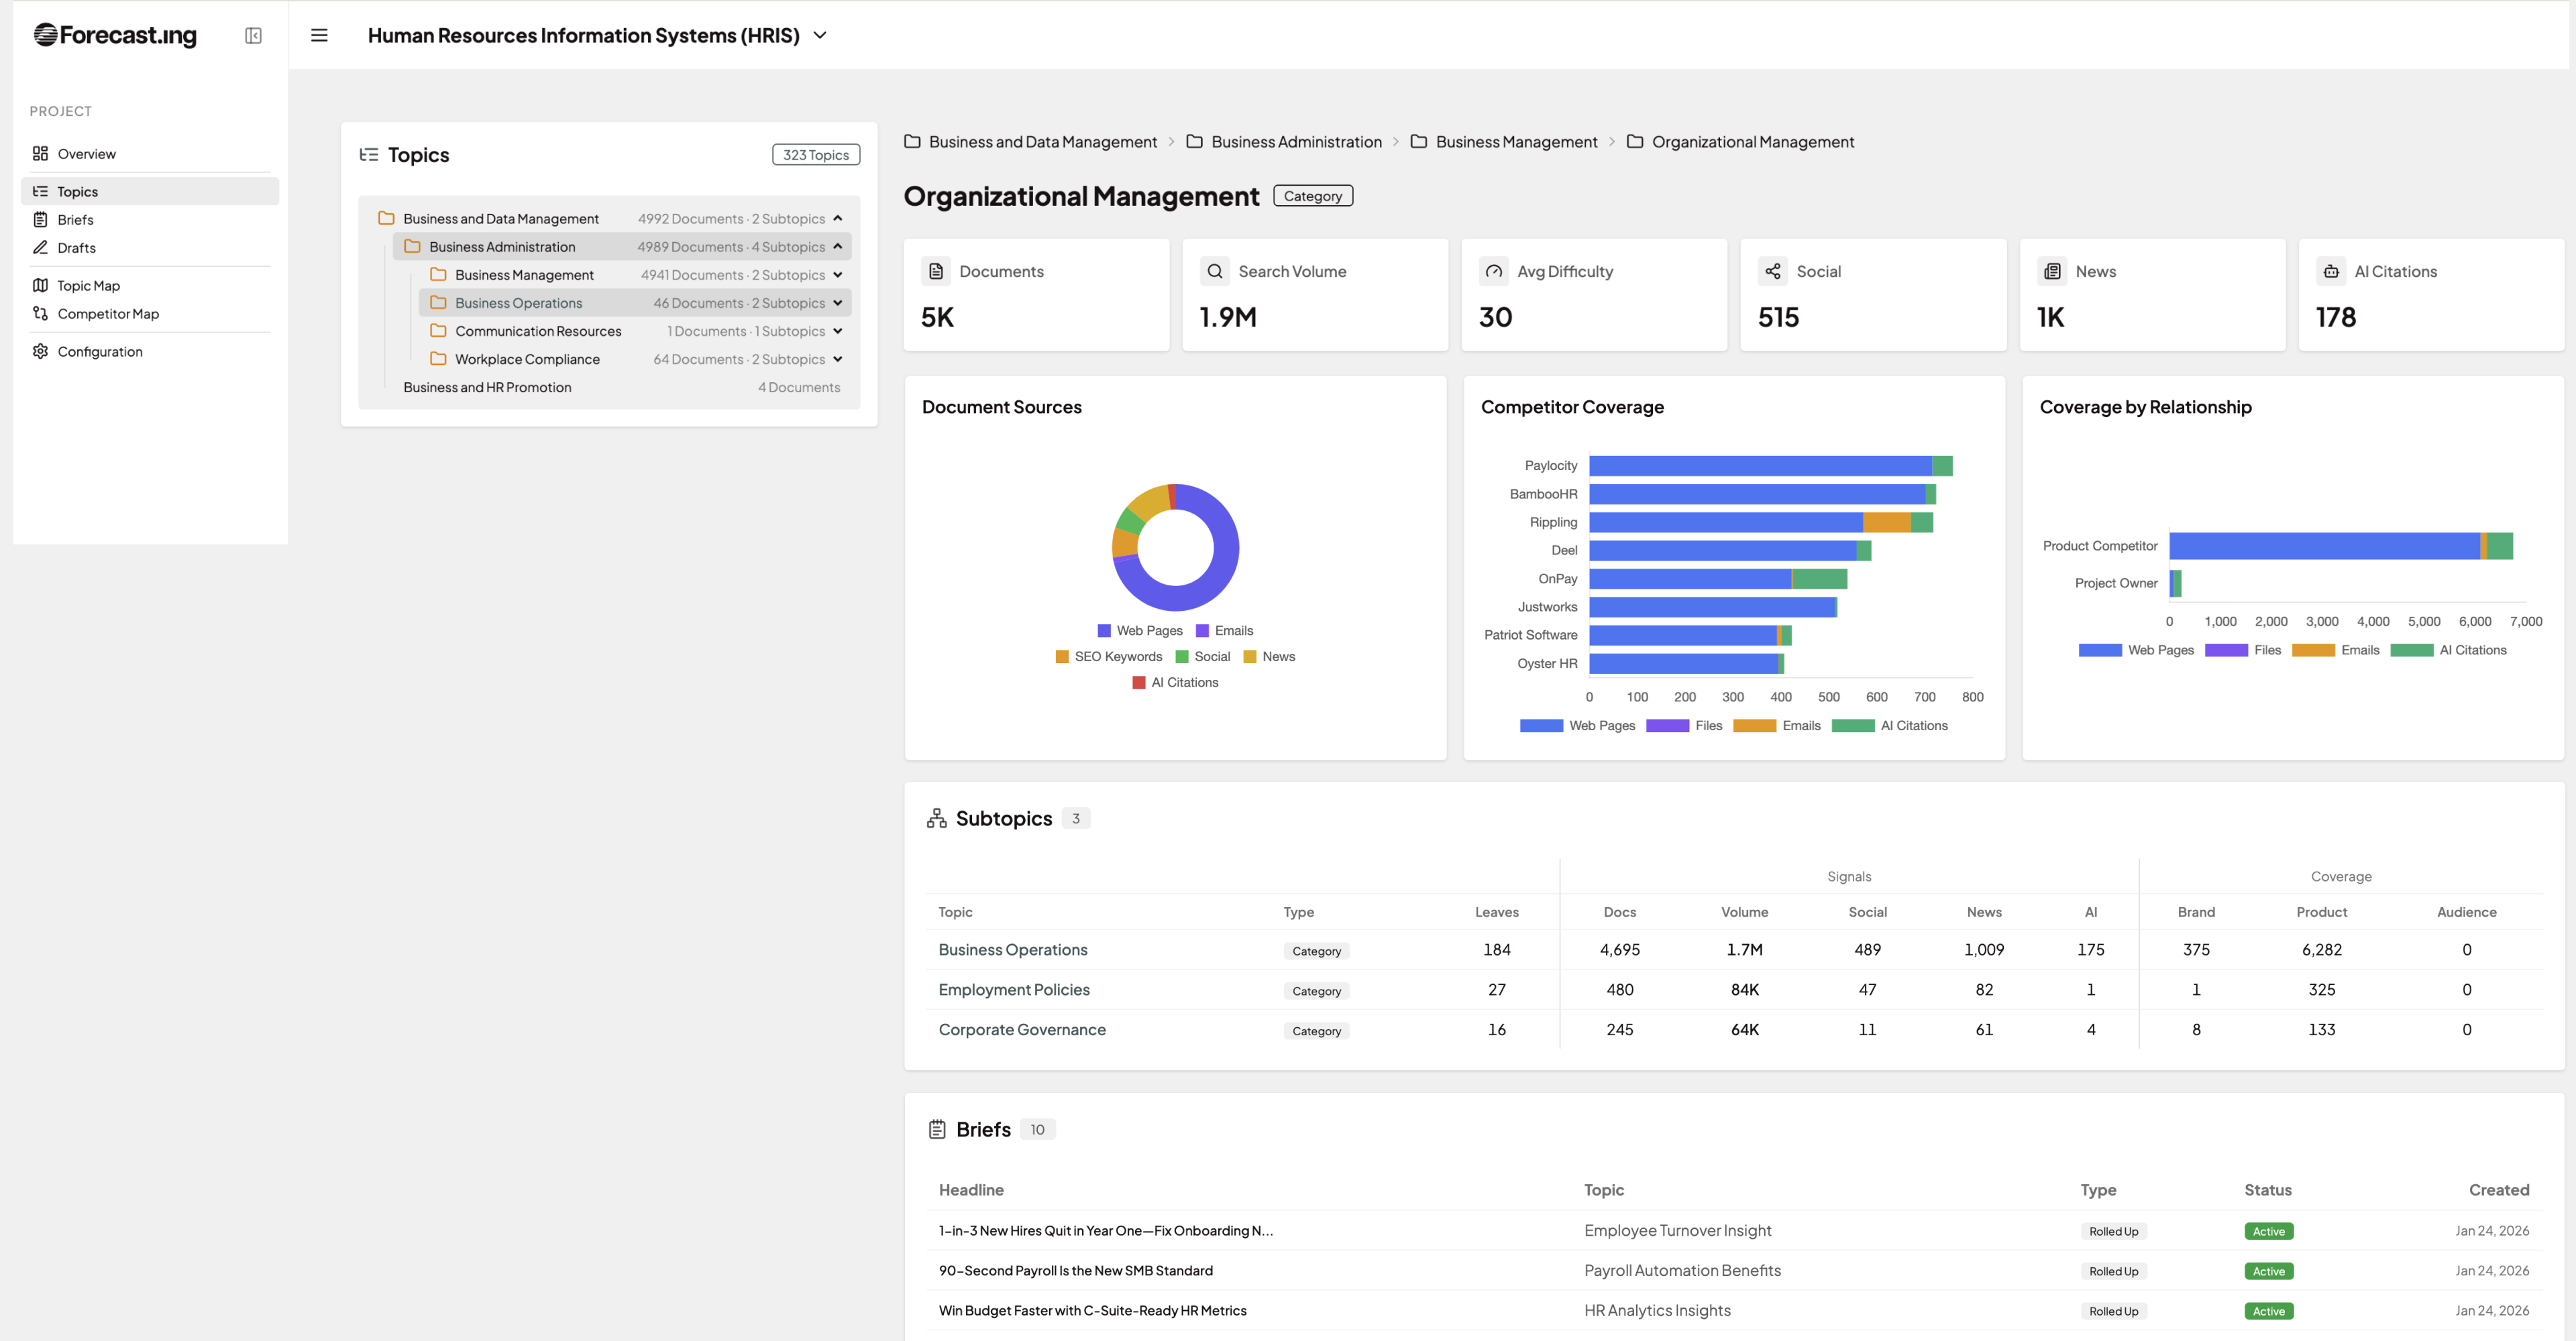Collapse the Business Administration topic
This screenshot has width=2576, height=1341.
pos(838,246)
